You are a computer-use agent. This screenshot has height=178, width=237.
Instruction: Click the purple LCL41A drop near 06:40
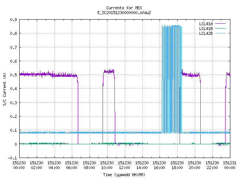[x=78, y=112]
